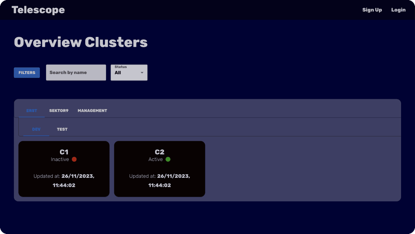Focus the Search by name field
This screenshot has height=234, width=415.
pyautogui.click(x=76, y=72)
